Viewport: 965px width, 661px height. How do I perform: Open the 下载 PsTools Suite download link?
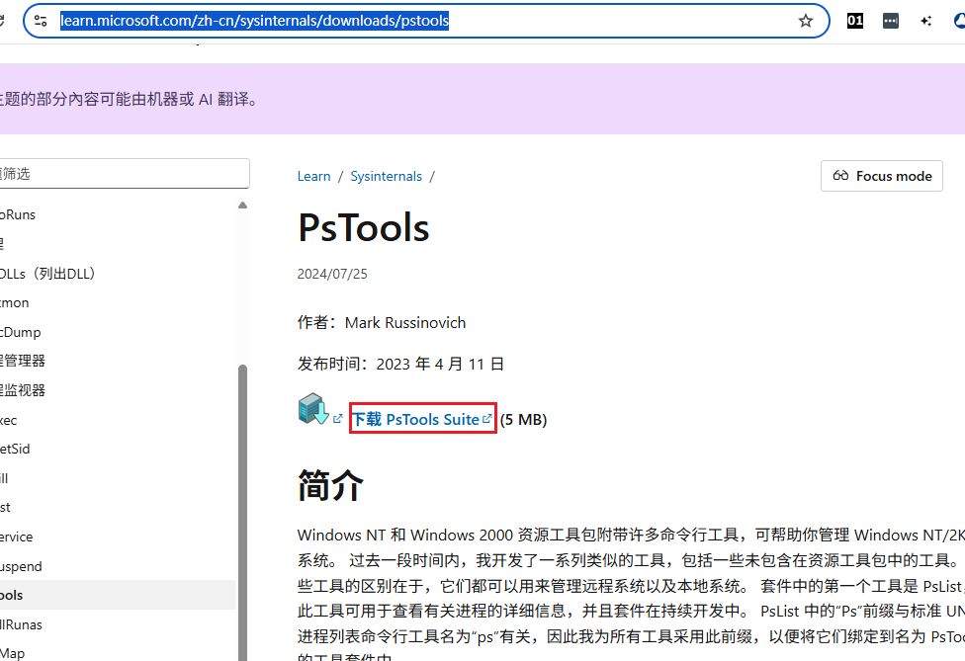(415, 419)
